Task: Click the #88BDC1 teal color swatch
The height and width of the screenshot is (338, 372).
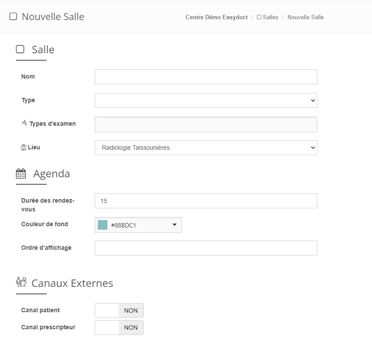Action: [103, 225]
